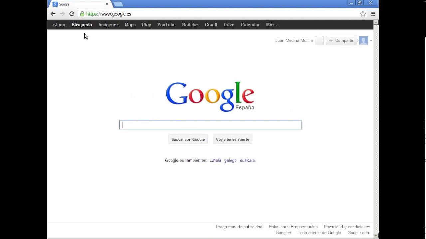Click the Buscar con Google button
The width and height of the screenshot is (426, 239).
point(188,139)
